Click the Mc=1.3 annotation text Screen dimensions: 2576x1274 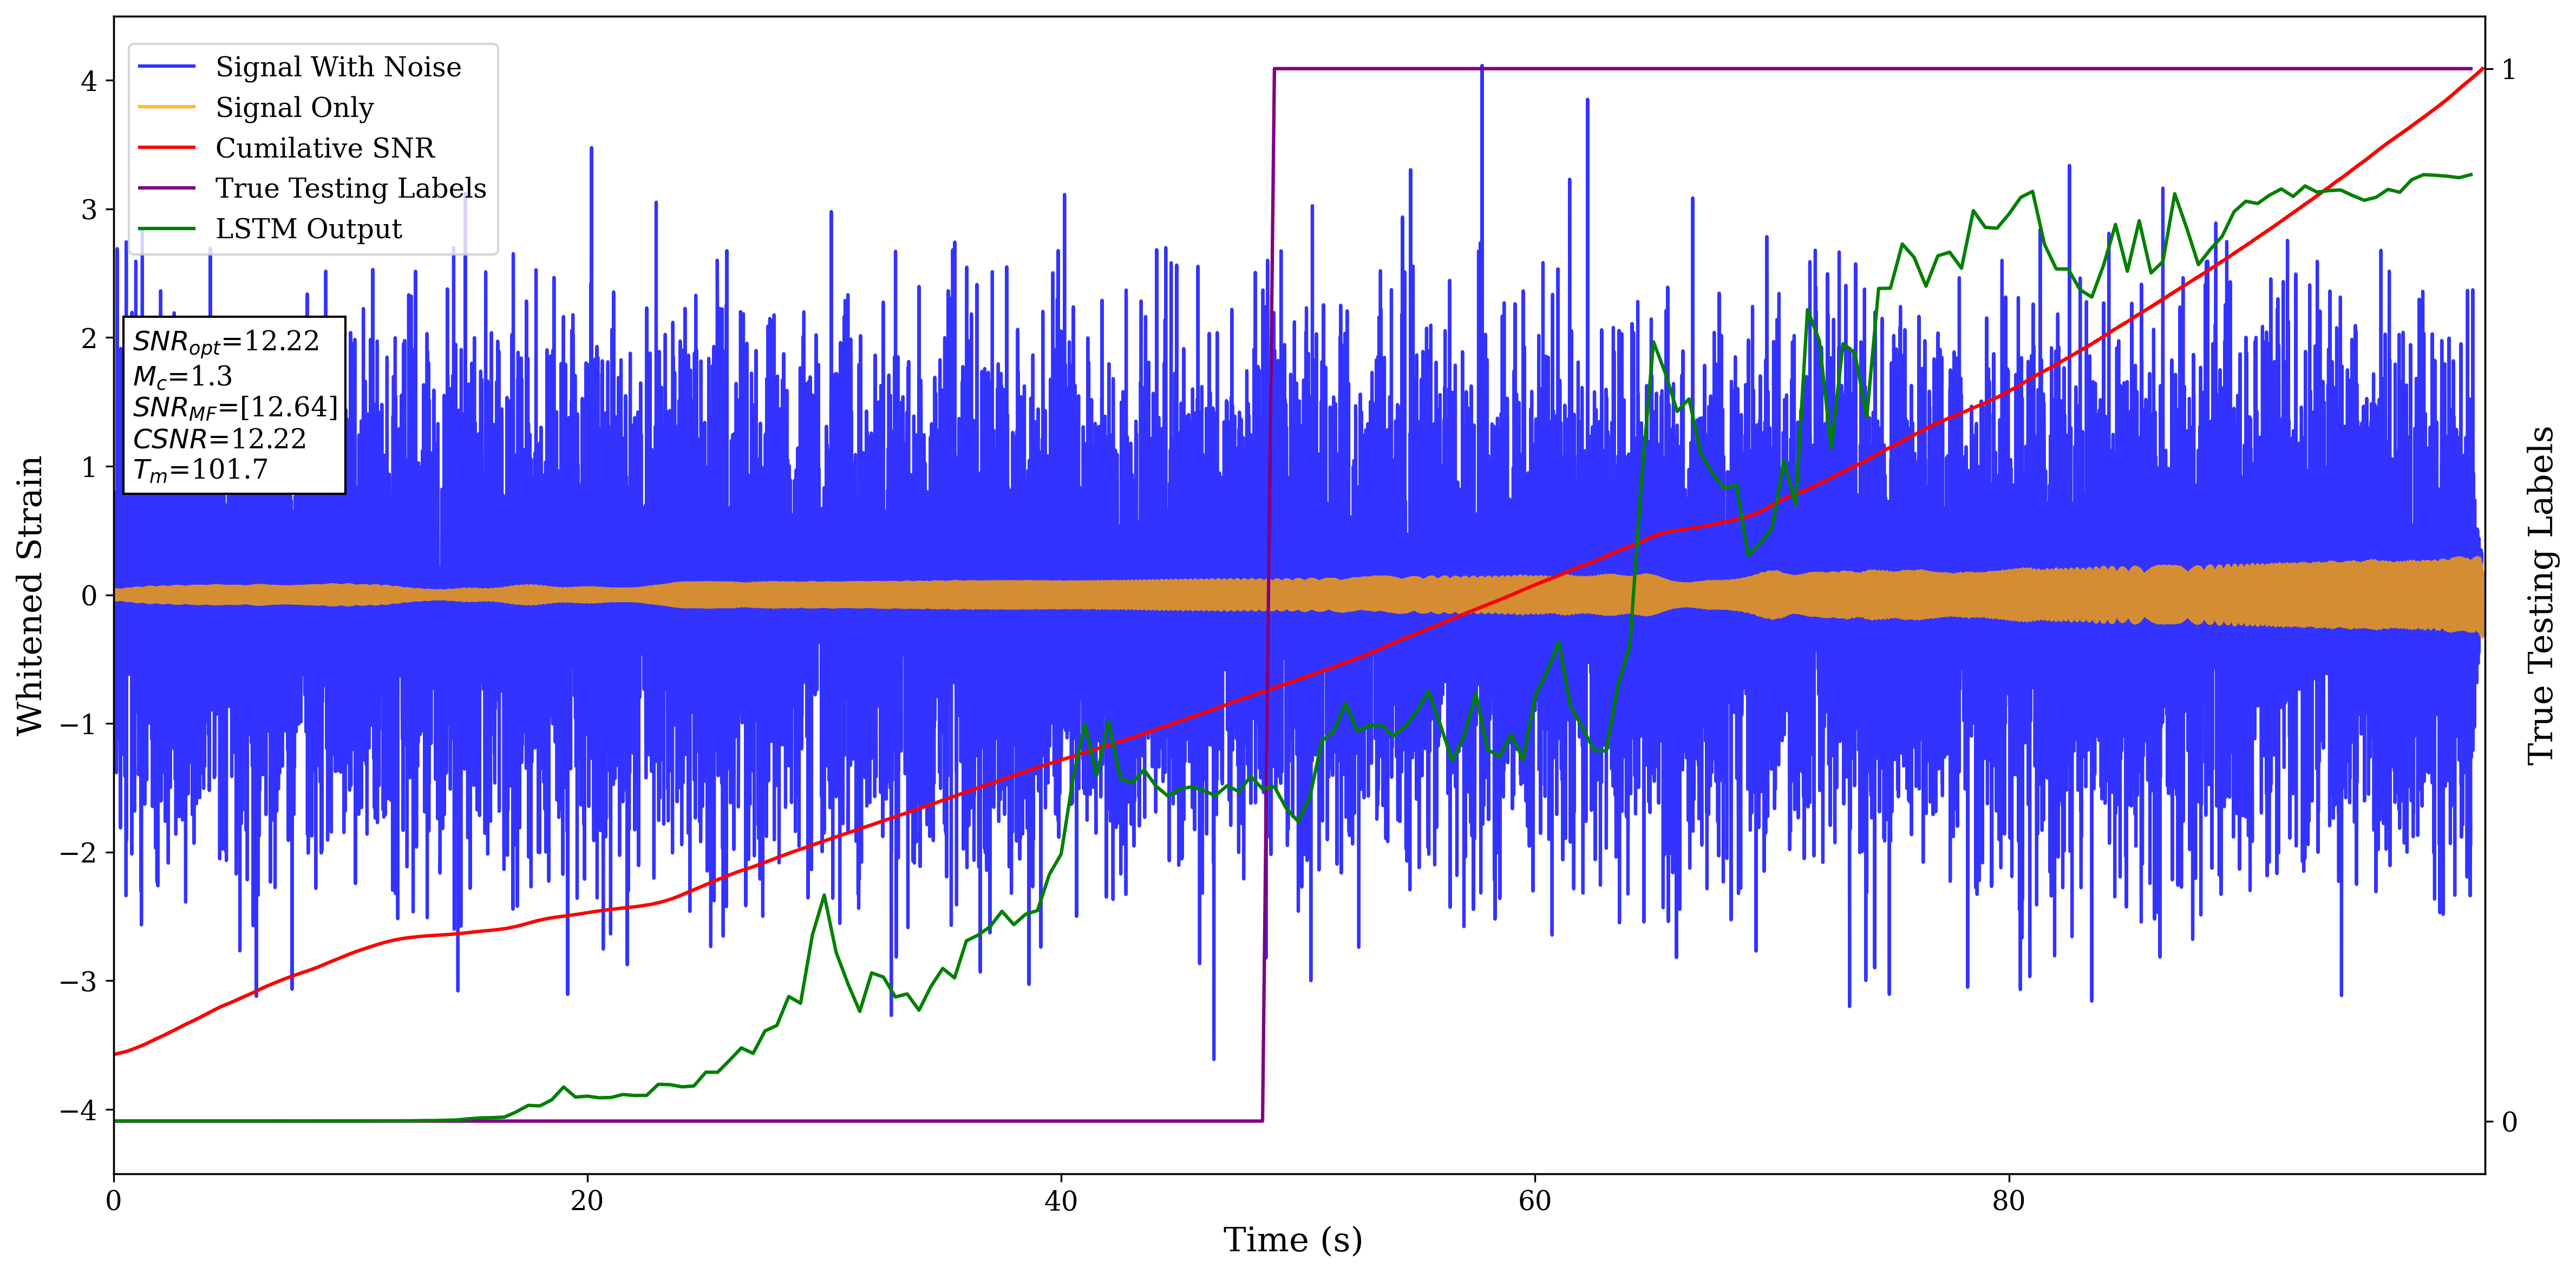tap(182, 376)
